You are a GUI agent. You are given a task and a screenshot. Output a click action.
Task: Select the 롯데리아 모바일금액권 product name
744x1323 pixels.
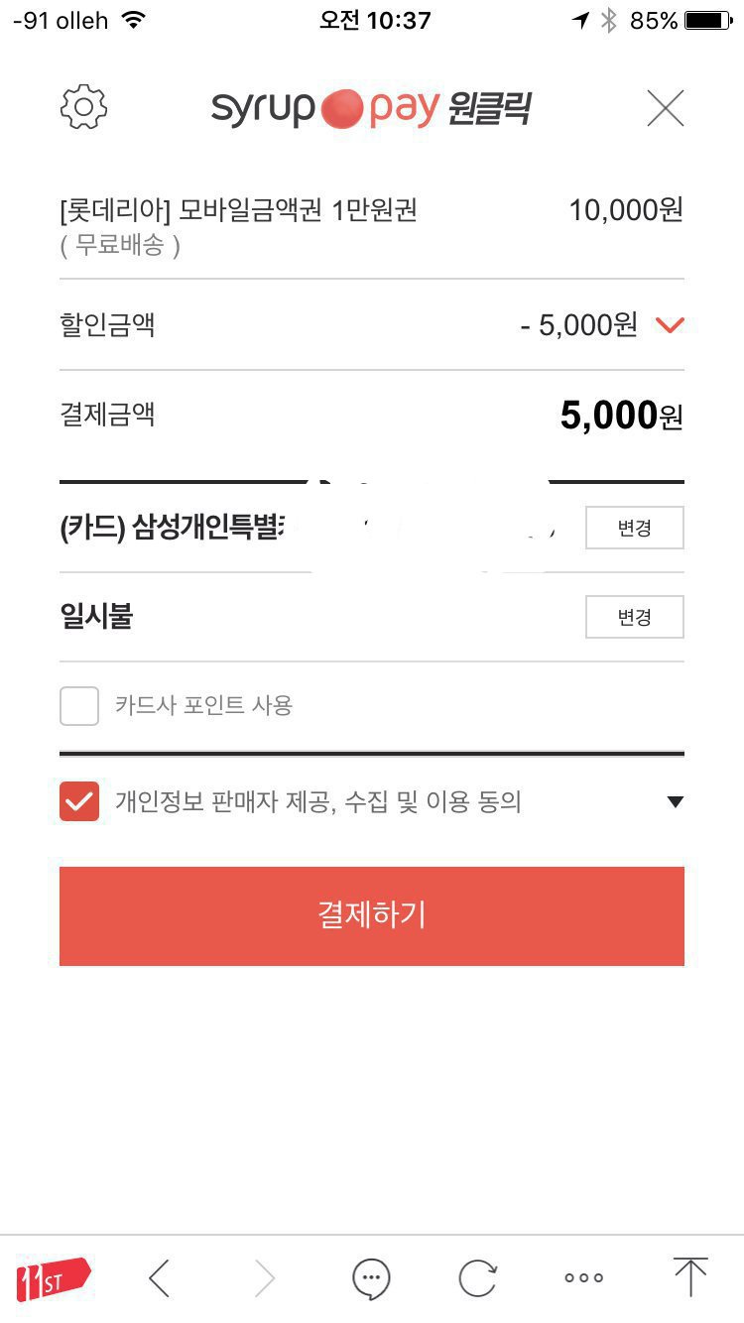pyautogui.click(x=238, y=210)
